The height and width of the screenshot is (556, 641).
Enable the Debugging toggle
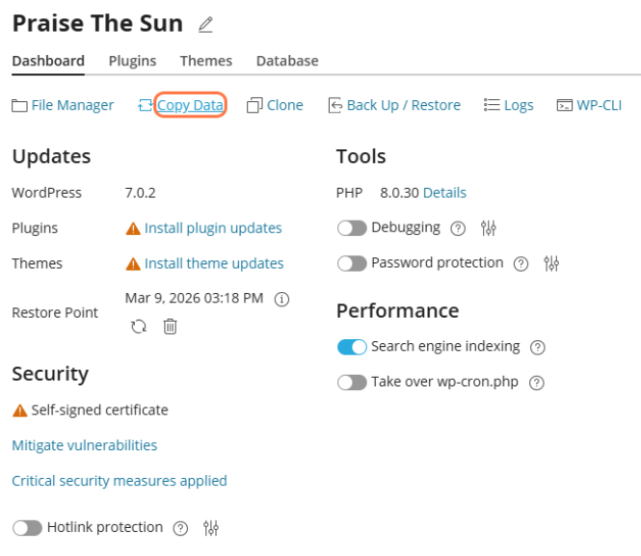pyautogui.click(x=352, y=228)
